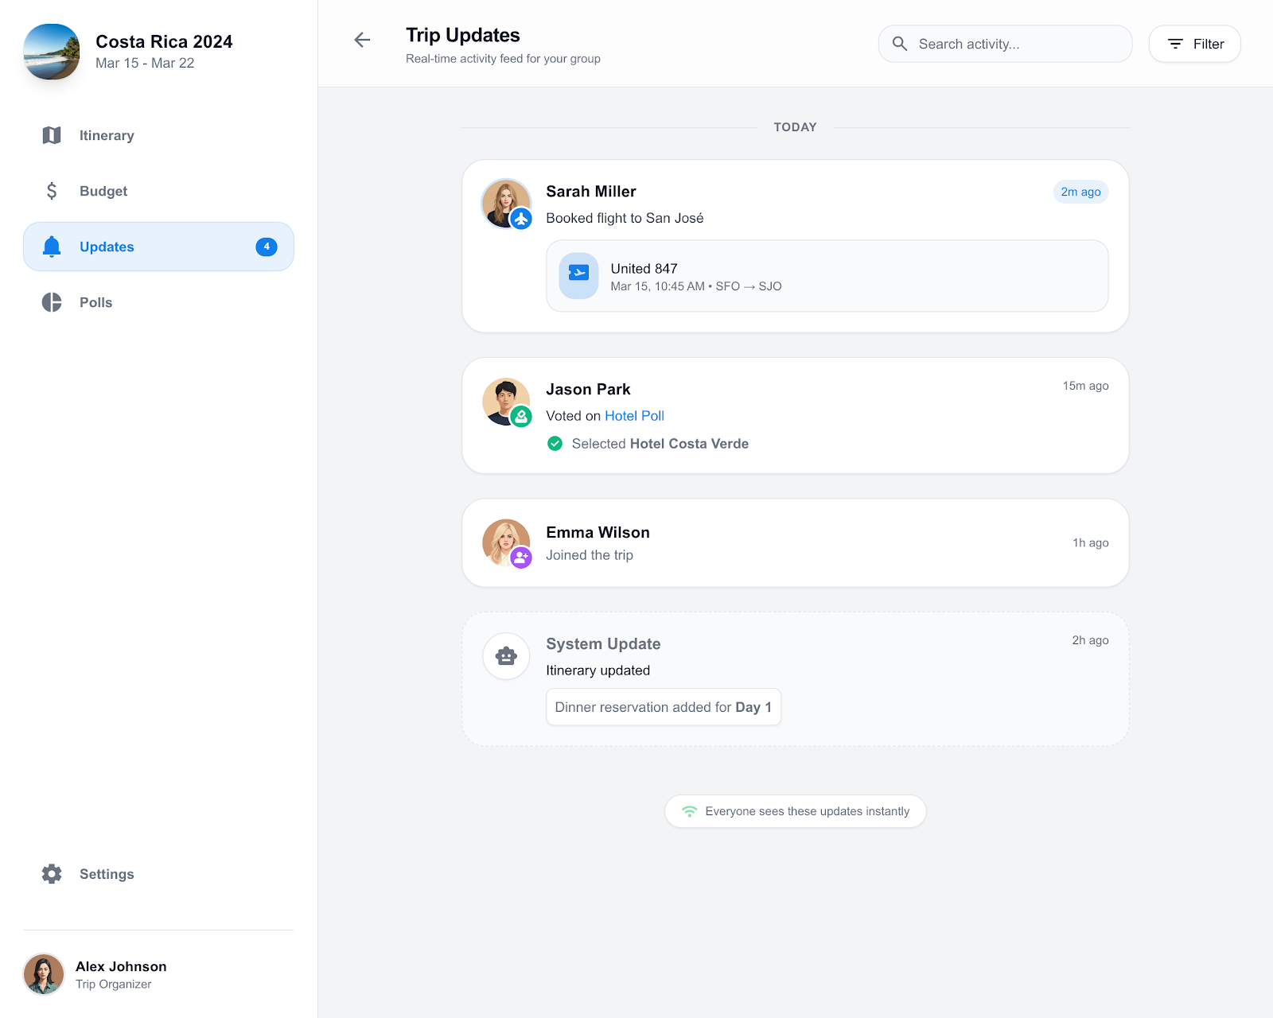Viewport: 1273px width, 1018px height.
Task: Click the System Update robot icon
Action: (x=506, y=656)
